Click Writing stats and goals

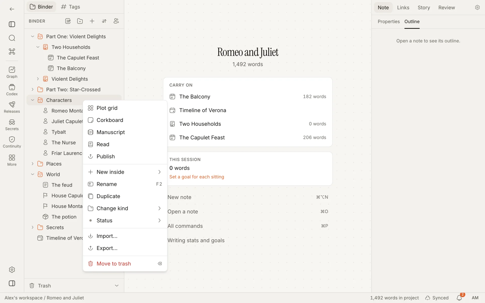tap(248, 240)
